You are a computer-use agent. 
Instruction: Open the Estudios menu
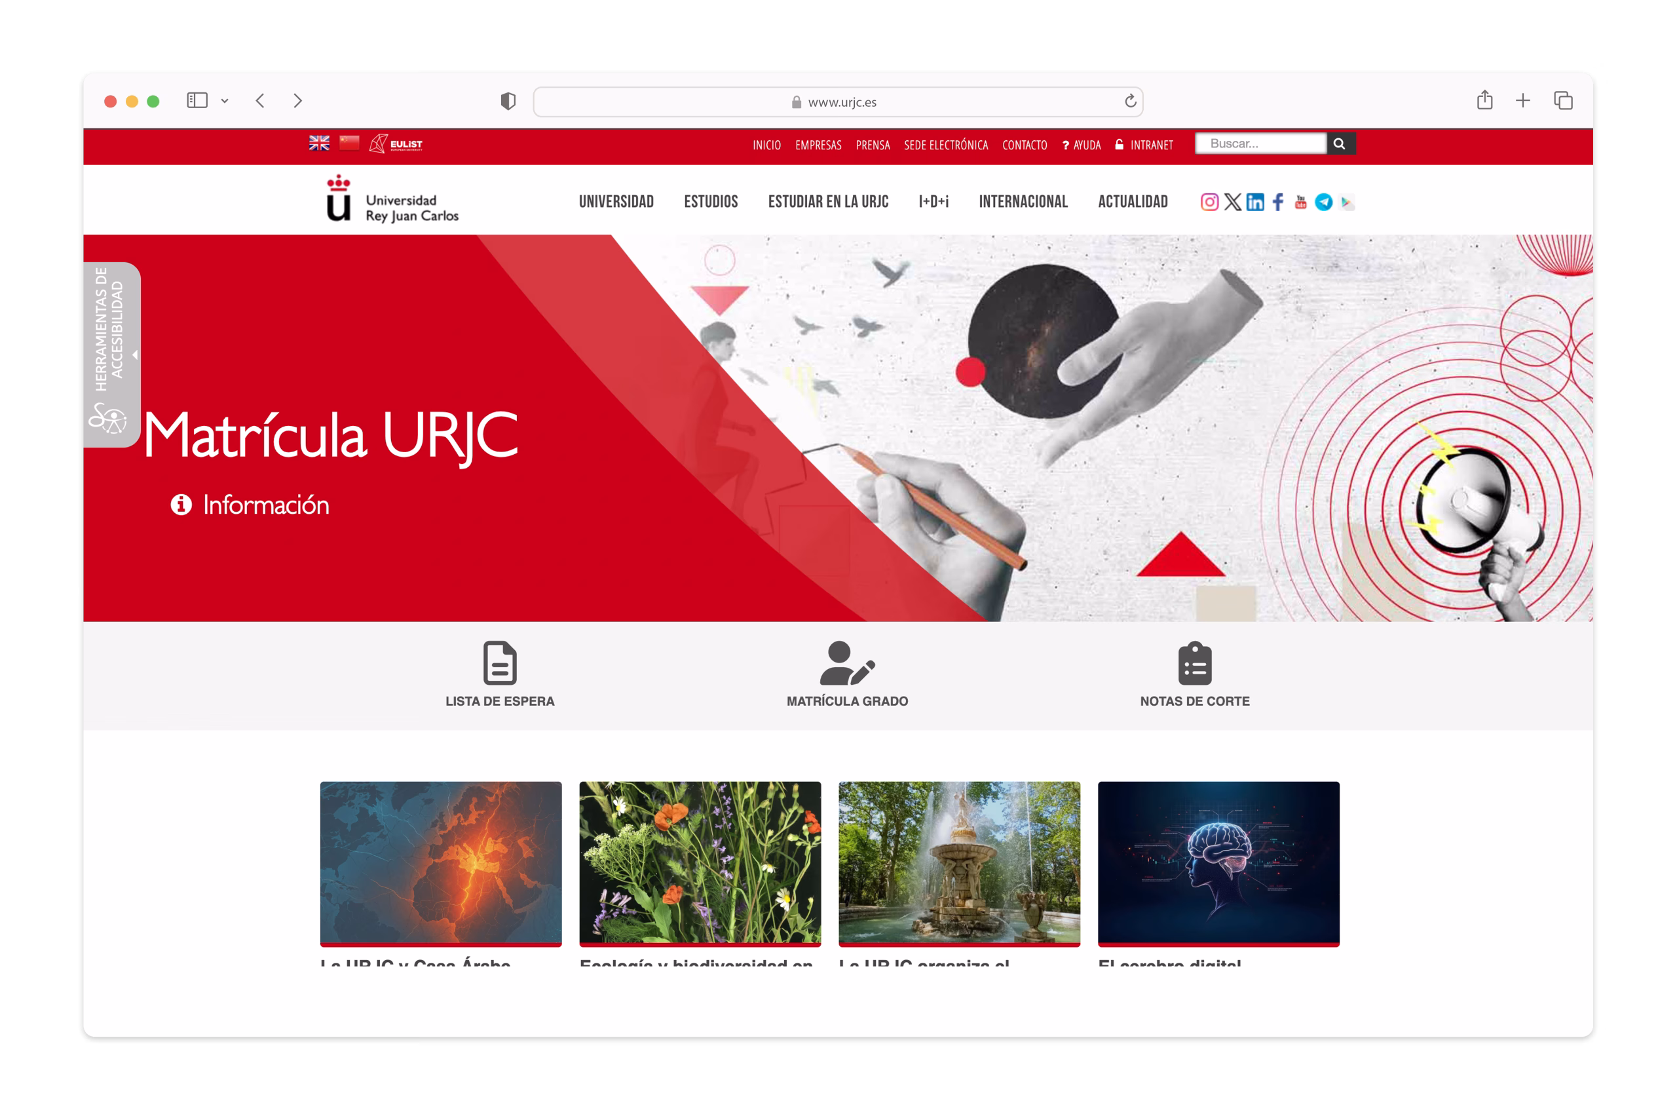click(x=711, y=202)
